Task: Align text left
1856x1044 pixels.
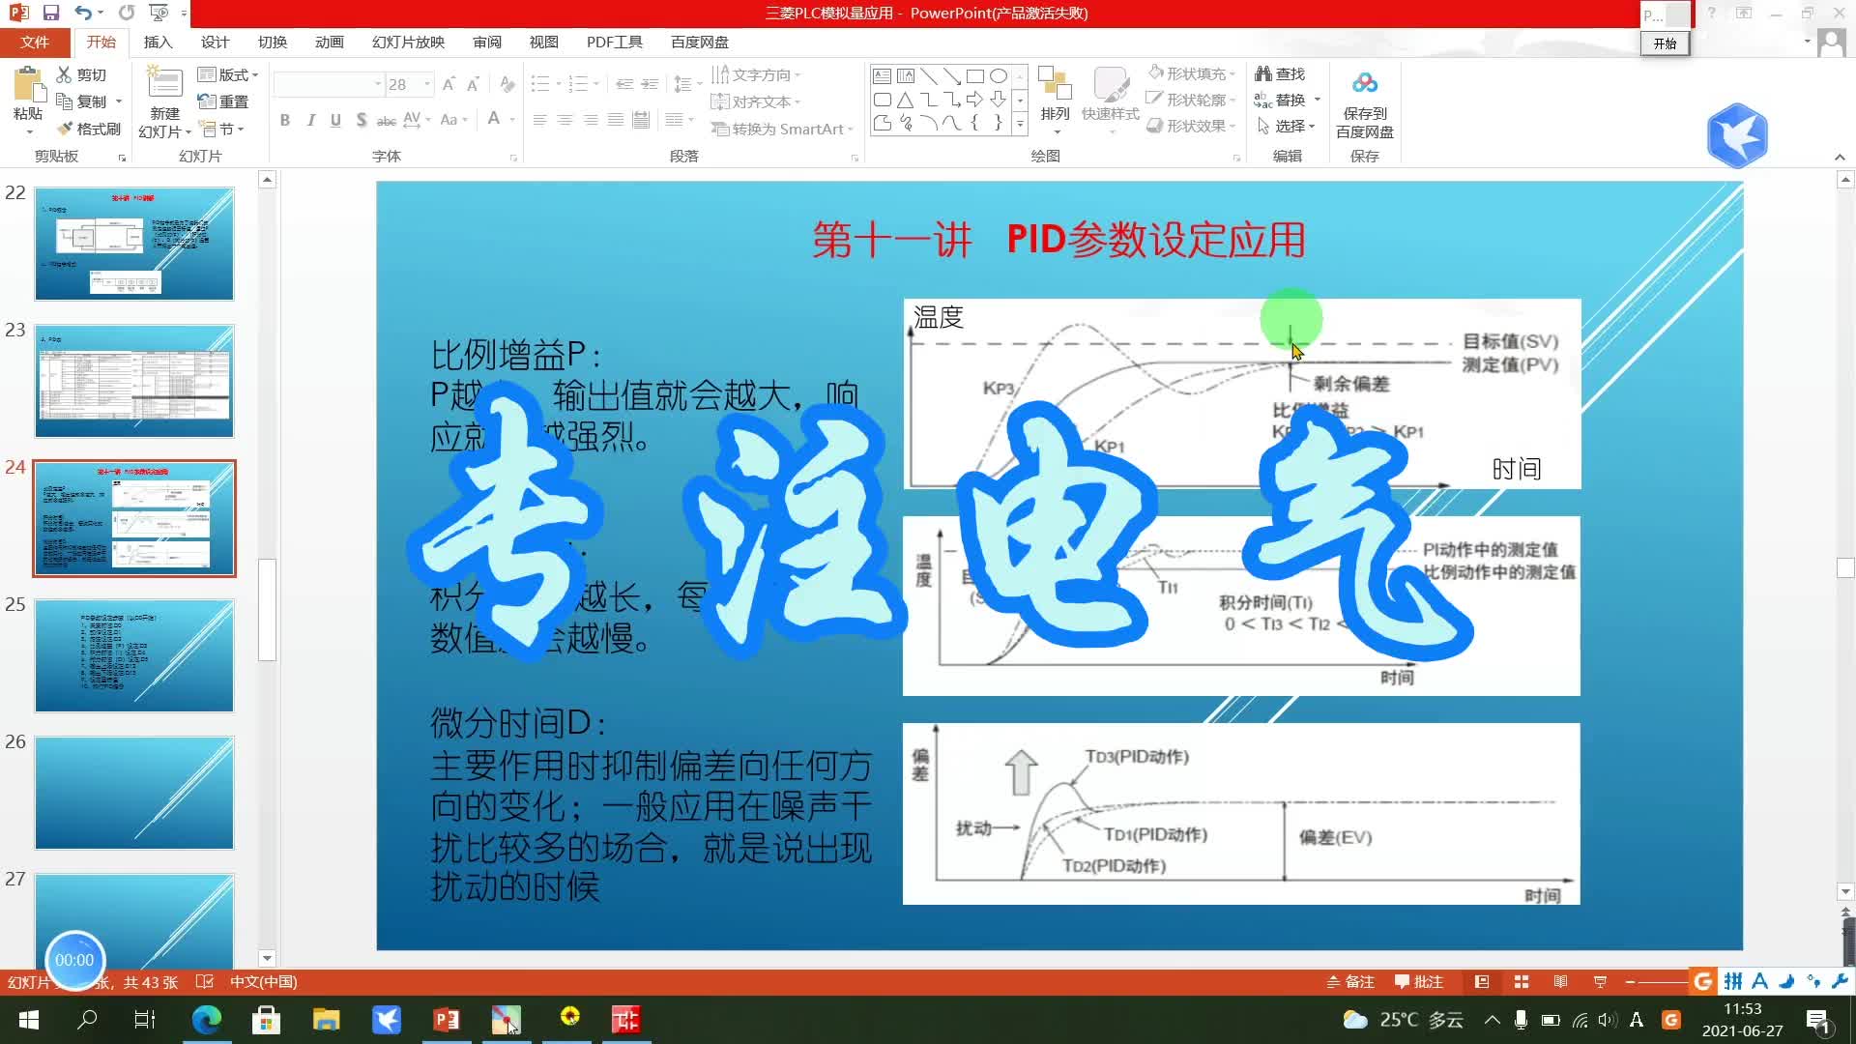Action: (539, 120)
